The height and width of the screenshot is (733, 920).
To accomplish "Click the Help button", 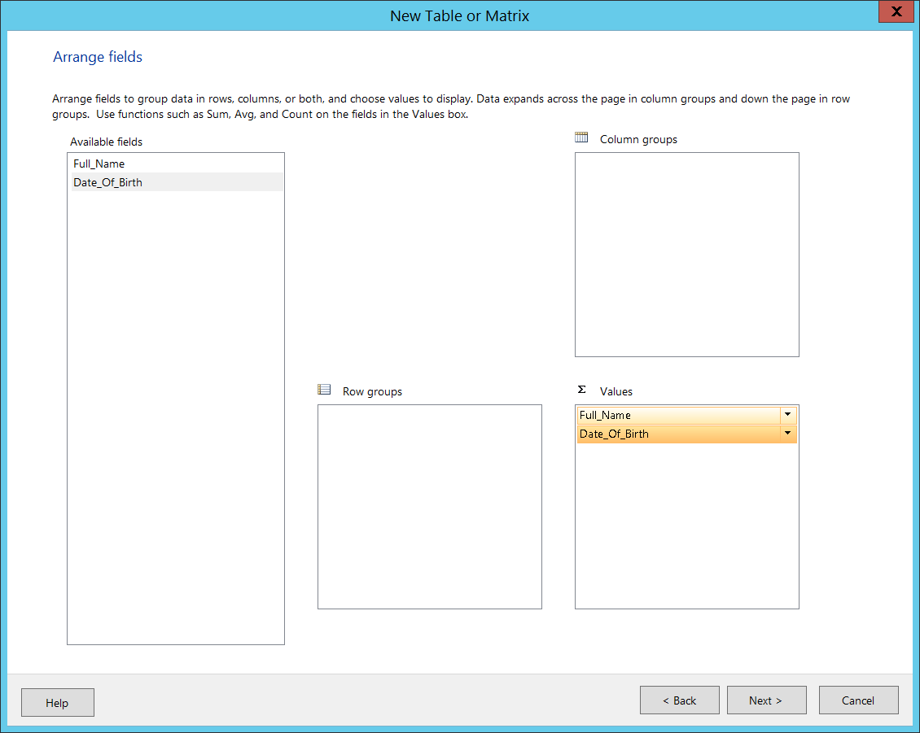I will click(58, 703).
